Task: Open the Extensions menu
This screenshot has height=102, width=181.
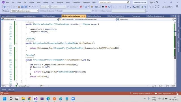Action: coord(76,2)
